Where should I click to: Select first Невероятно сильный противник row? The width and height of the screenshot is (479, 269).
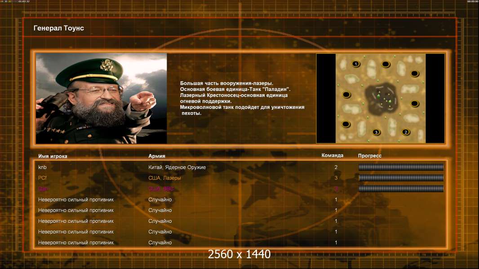click(x=240, y=200)
